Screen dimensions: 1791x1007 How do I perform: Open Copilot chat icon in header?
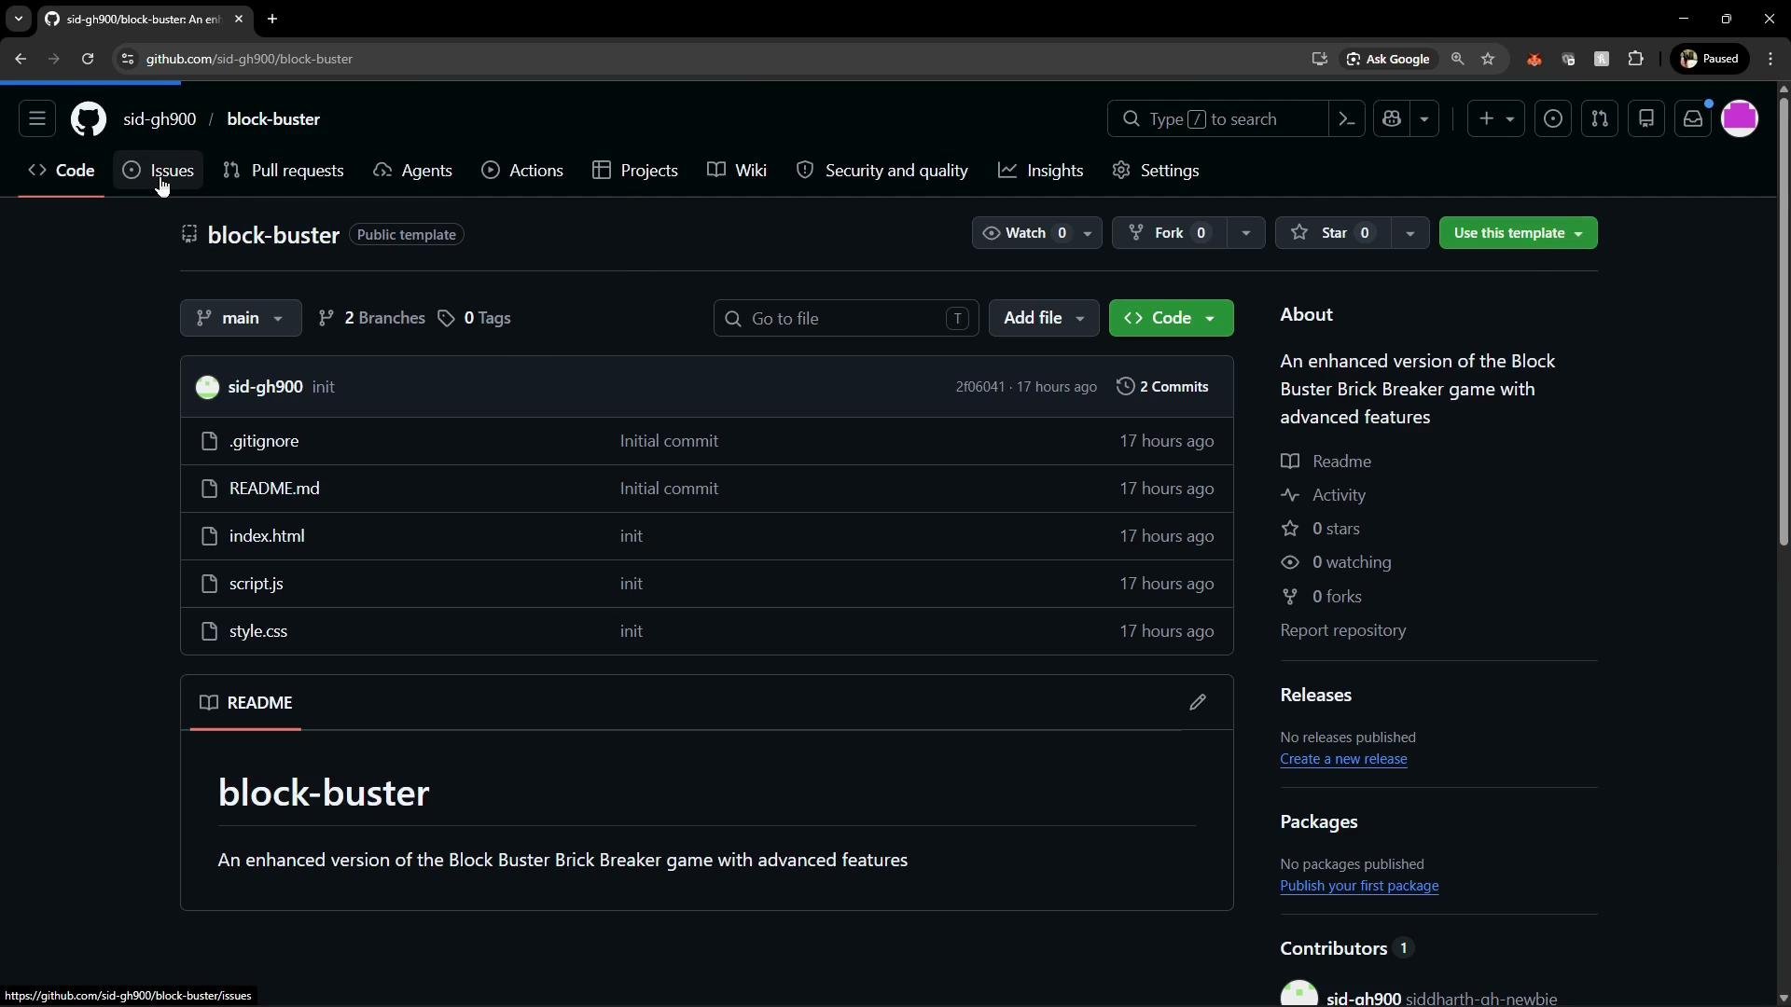pos(1392,119)
